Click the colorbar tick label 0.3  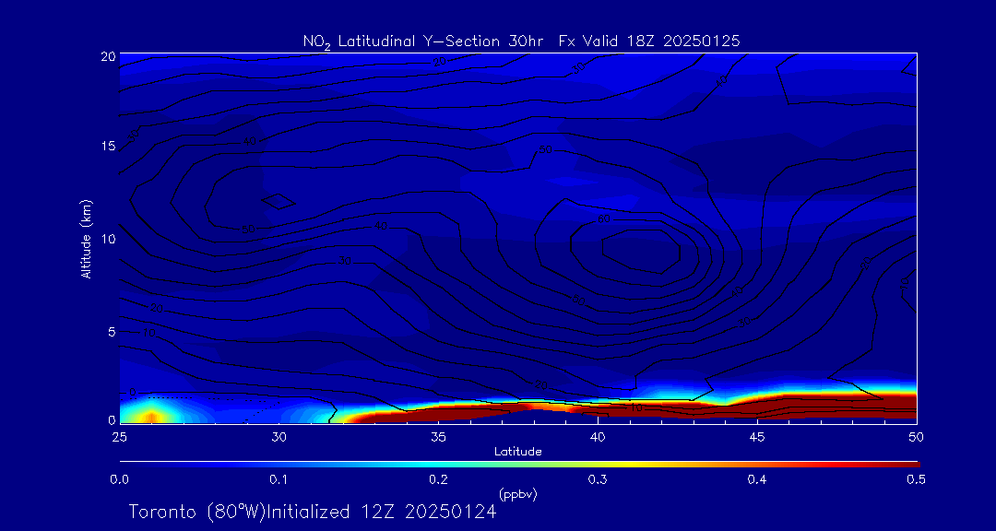[x=598, y=479]
